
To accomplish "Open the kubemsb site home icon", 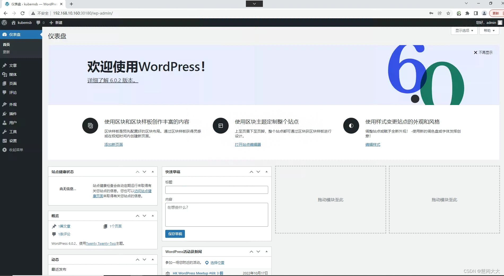I will 14,23.
